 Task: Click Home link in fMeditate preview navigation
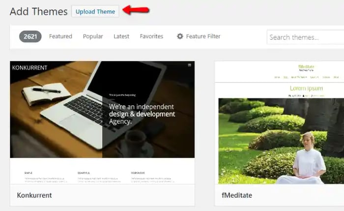277,77
